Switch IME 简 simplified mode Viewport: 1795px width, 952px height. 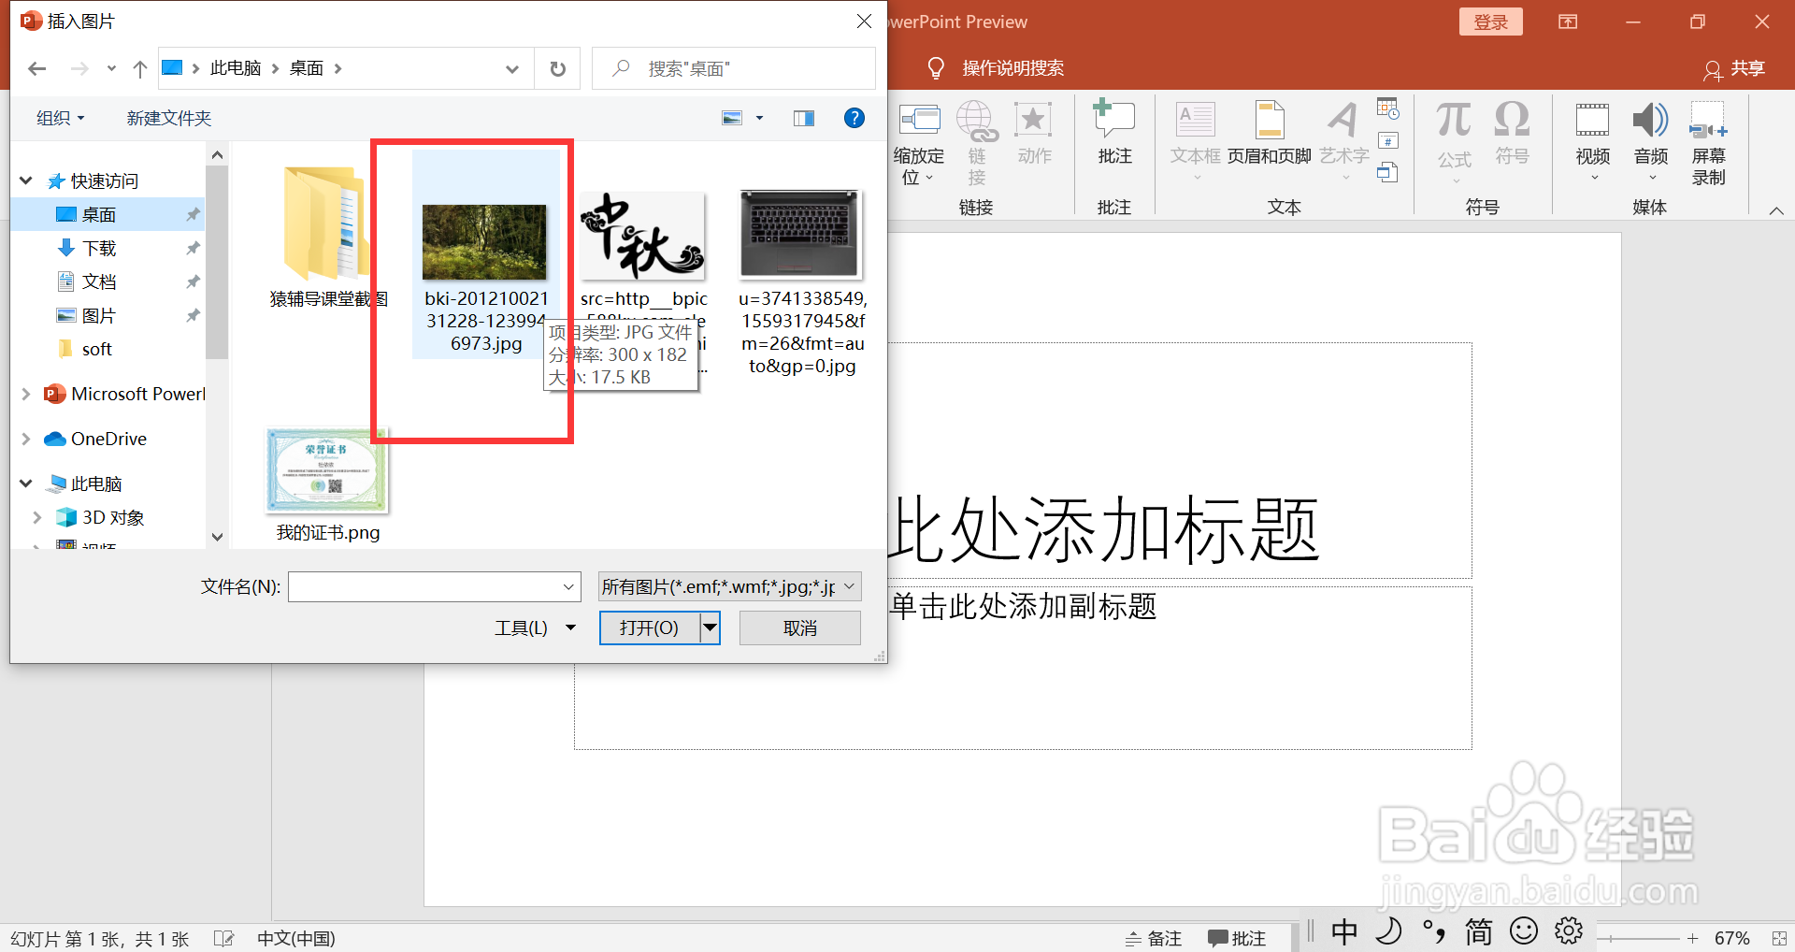[1478, 931]
